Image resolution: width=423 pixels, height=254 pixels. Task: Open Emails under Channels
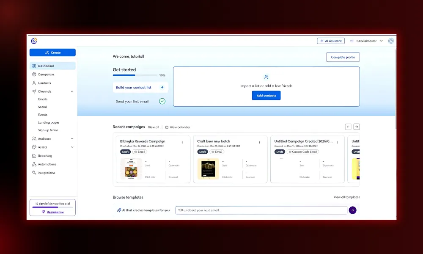coord(43,99)
